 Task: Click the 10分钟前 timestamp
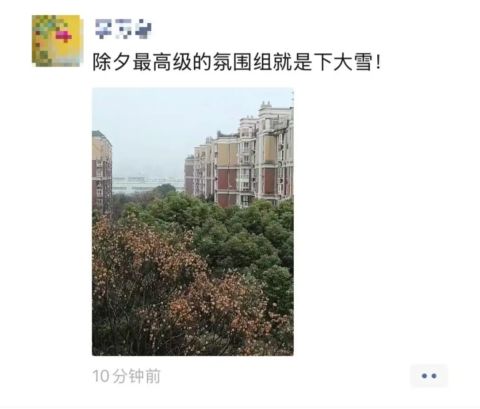126,376
